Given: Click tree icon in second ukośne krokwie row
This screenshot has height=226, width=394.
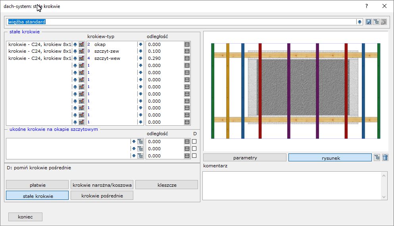Looking at the screenshot, I should click(140, 149).
